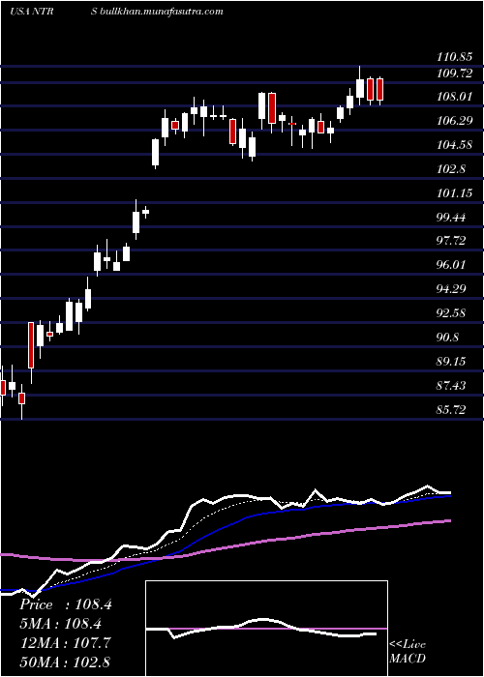Select the 5MA : 108.4 legend entry
Viewport: 484px width, 677px height.
point(63,624)
